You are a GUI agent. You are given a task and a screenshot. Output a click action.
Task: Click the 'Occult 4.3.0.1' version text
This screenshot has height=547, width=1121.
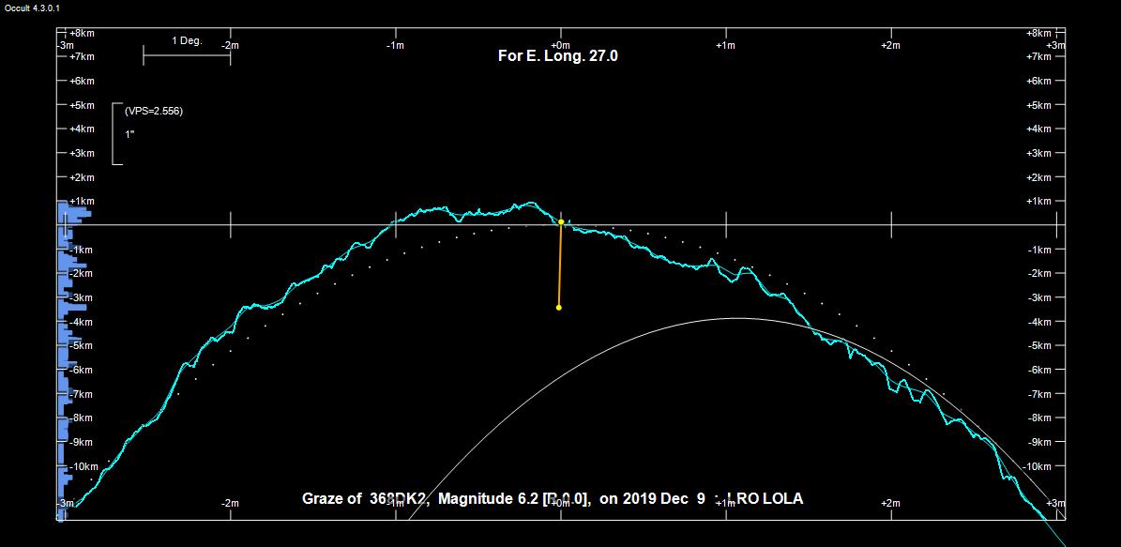33,8
